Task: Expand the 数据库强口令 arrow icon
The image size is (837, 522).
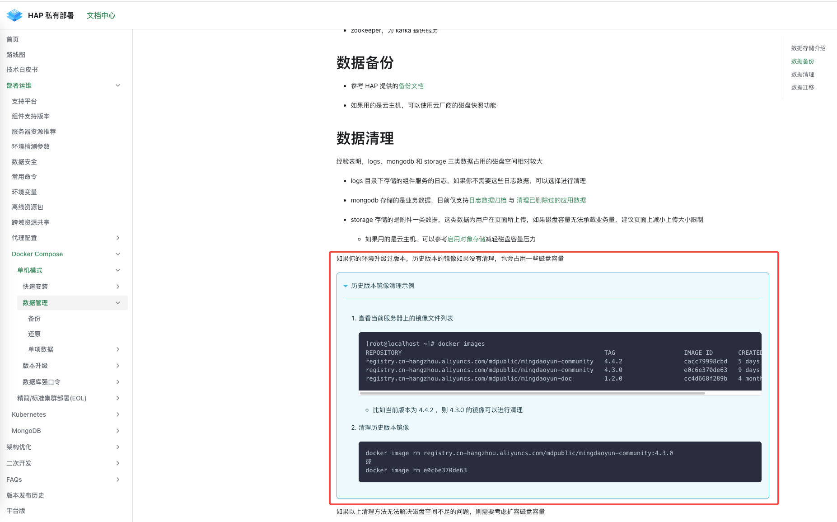Action: click(118, 382)
